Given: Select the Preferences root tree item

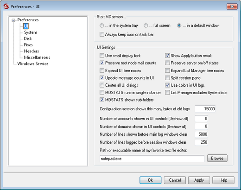Looking at the screenshot, I should [28, 20].
